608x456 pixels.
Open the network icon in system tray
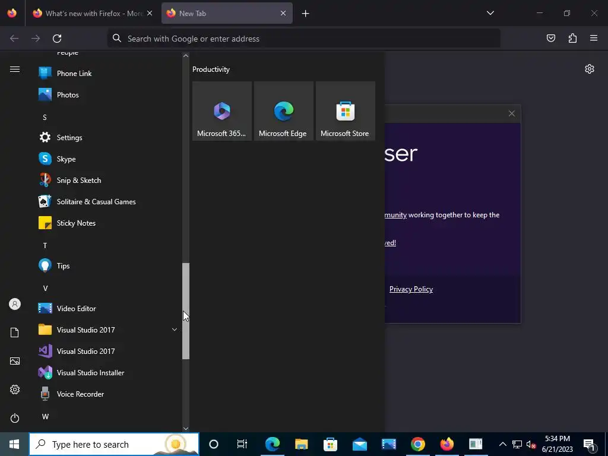[x=517, y=444]
